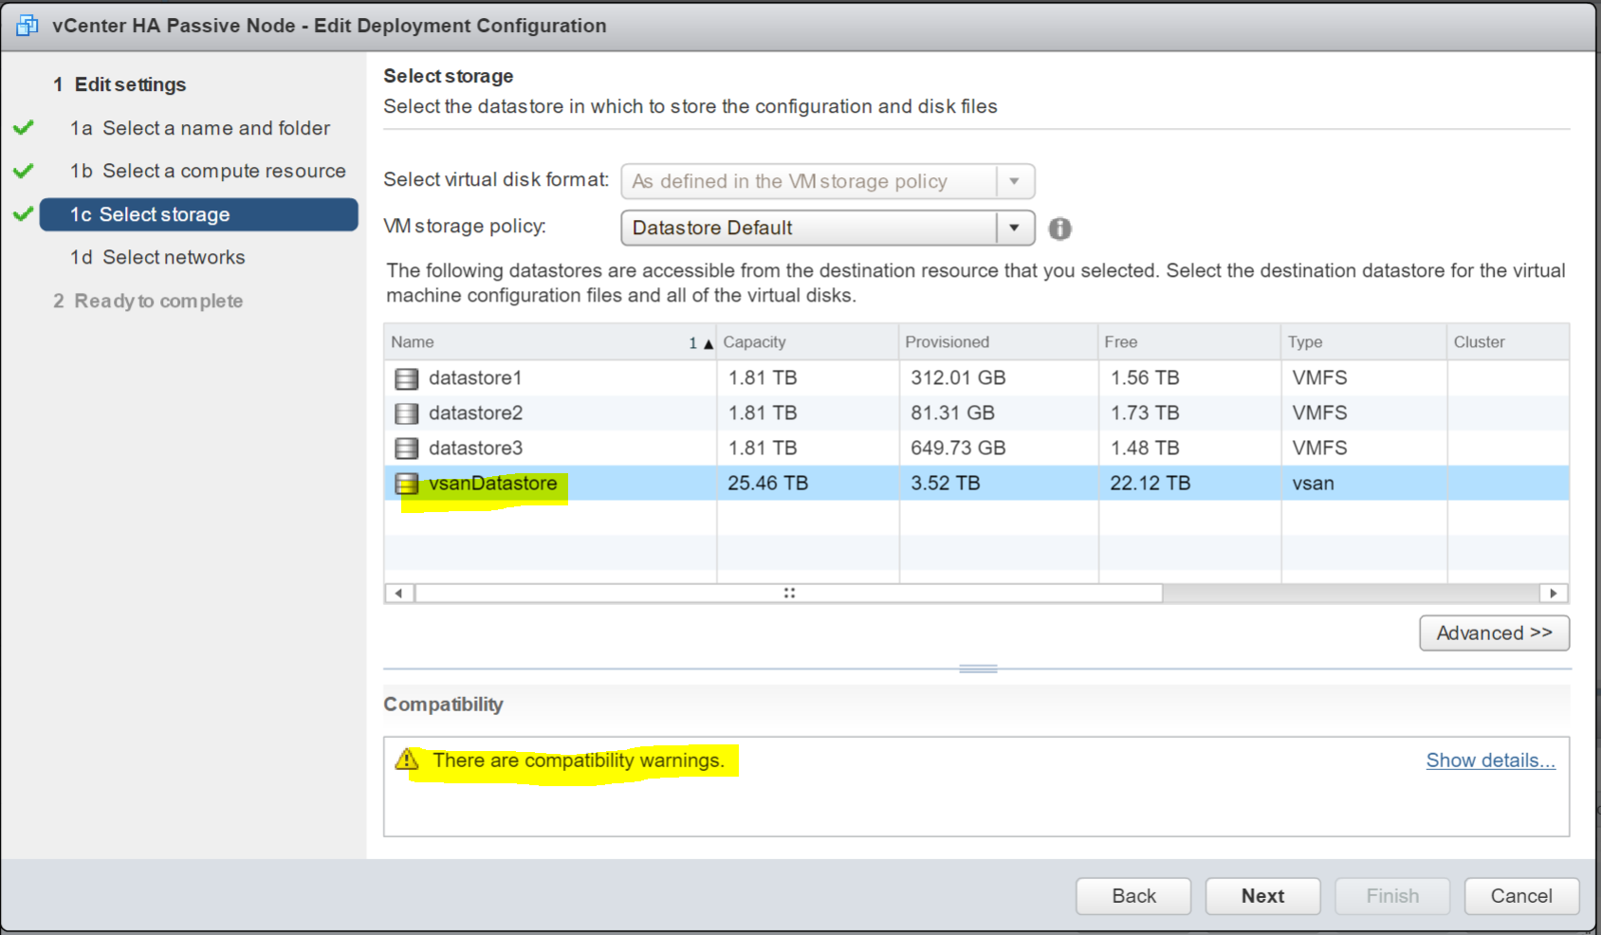1601x935 pixels.
Task: Click the left arrow of the horizontal scrollbar
Action: 399,593
